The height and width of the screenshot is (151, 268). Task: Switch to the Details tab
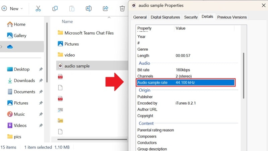(207, 16)
